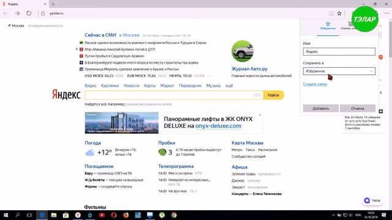
Task: Open the Мэр Абакана news headline
Action: (120, 50)
